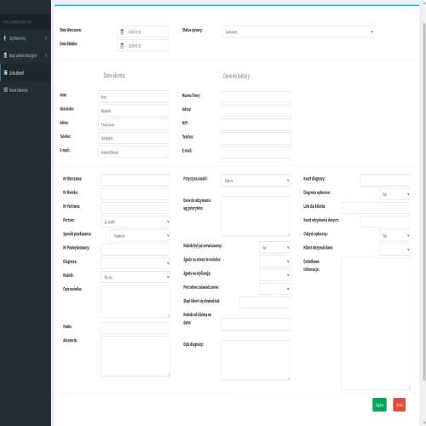
Task: Focus the Imię input field
Action: (134, 97)
